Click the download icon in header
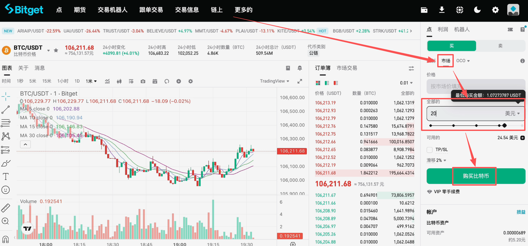This screenshot has height=246, width=528. tap(442, 10)
